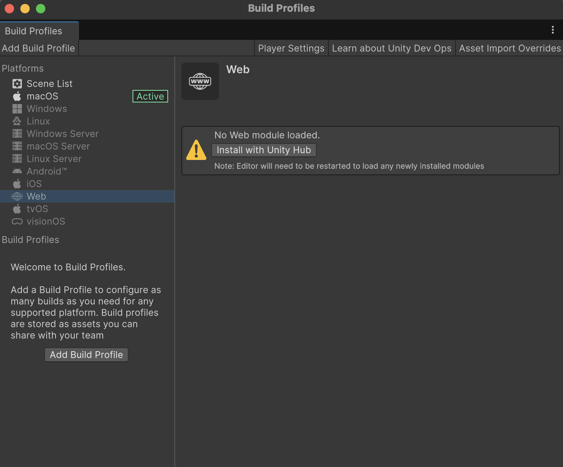Open the three-dot window options menu
This screenshot has height=467, width=563.
(553, 30)
